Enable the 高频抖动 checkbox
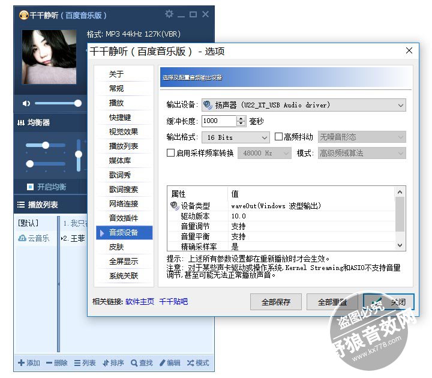 [278, 137]
